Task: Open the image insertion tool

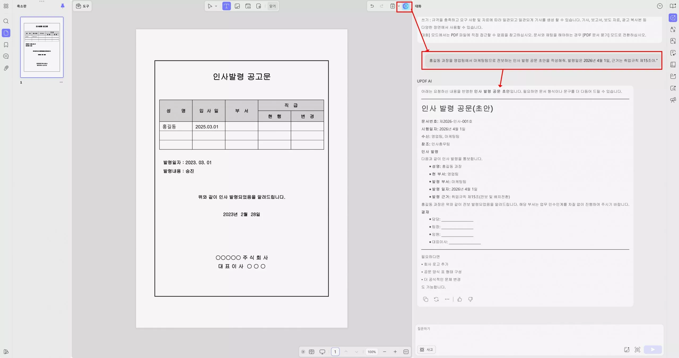Action: pos(237,6)
